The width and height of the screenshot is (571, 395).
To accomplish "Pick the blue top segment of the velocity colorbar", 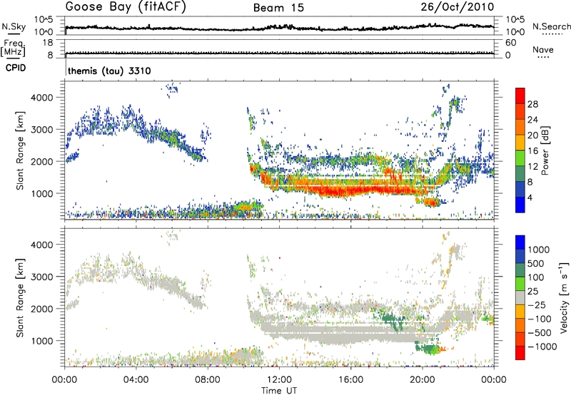I will tap(520, 242).
